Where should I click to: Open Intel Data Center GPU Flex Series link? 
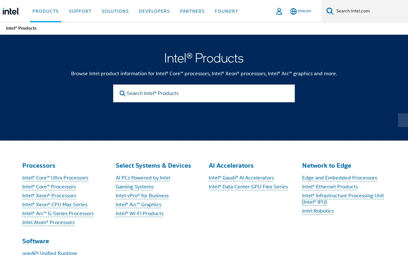click(x=248, y=187)
